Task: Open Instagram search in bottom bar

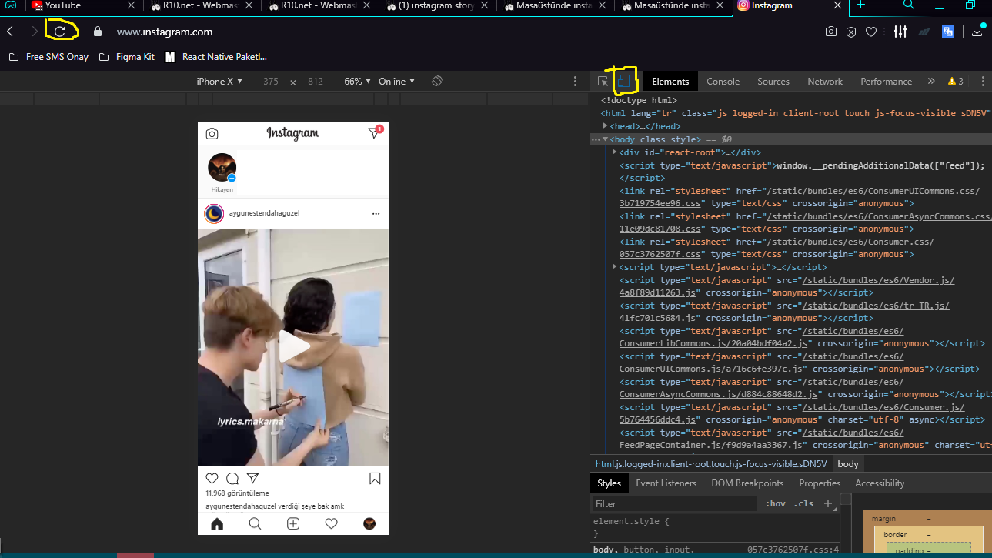Action: click(255, 524)
